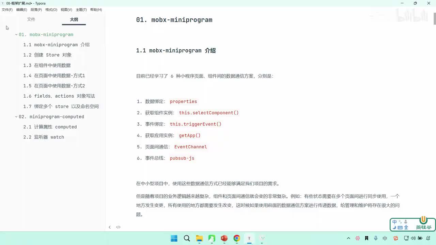Click inline code 'this.selectComponent()'

(x=209, y=113)
